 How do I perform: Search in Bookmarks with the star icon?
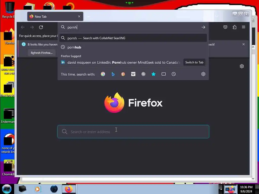coord(154,74)
